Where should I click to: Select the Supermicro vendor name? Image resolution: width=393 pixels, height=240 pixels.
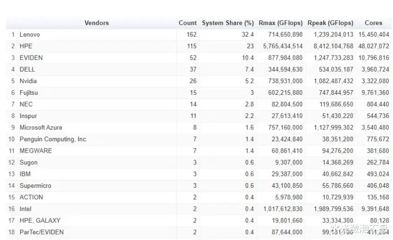(35, 185)
